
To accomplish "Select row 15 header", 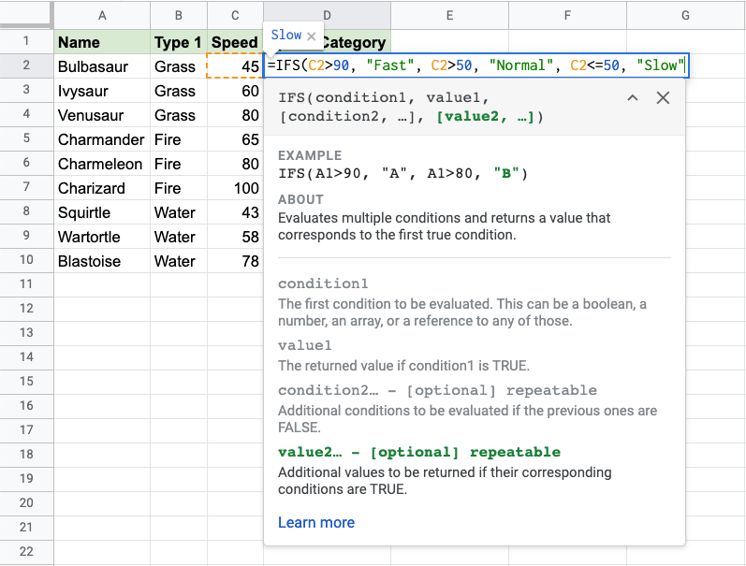I will 26,381.
